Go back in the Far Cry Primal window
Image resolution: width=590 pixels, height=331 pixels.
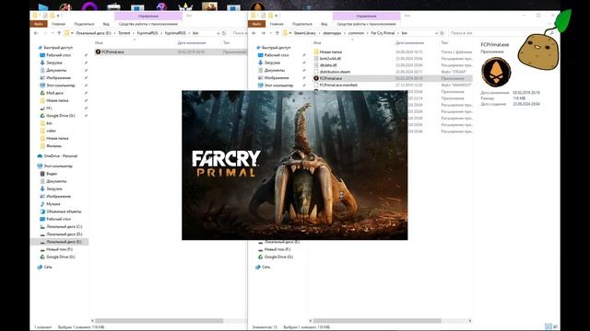pos(254,33)
